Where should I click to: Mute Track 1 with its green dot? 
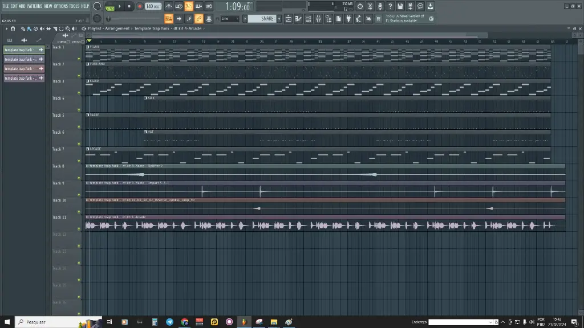coord(79,59)
